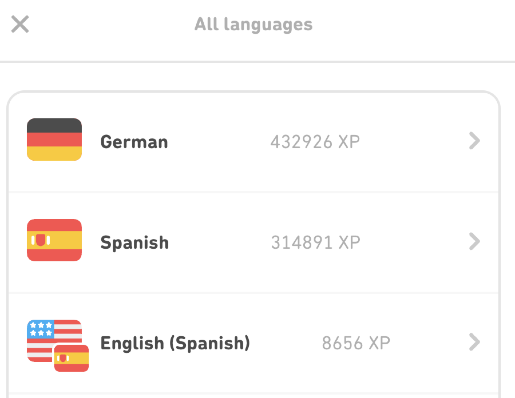Expand German details with its chevron

coord(474,141)
